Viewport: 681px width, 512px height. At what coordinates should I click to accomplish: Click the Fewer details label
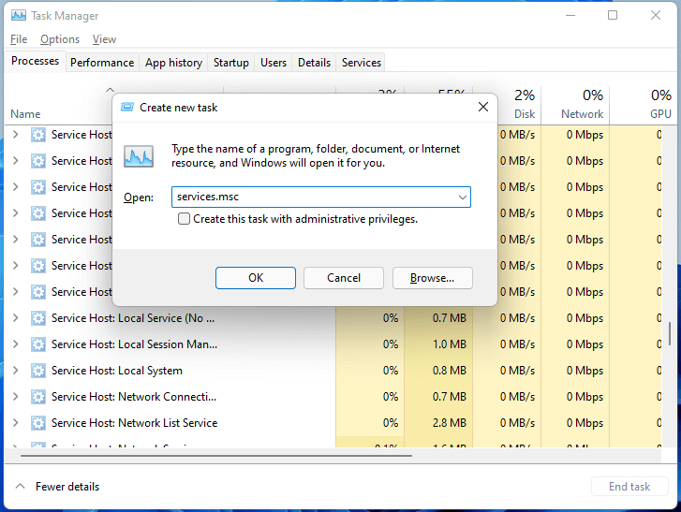67,487
